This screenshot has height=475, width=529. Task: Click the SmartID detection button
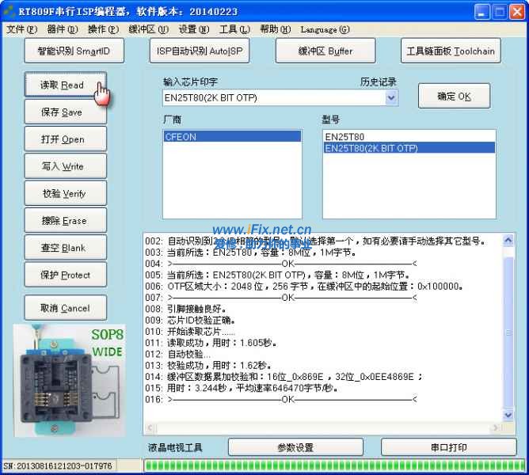74,51
